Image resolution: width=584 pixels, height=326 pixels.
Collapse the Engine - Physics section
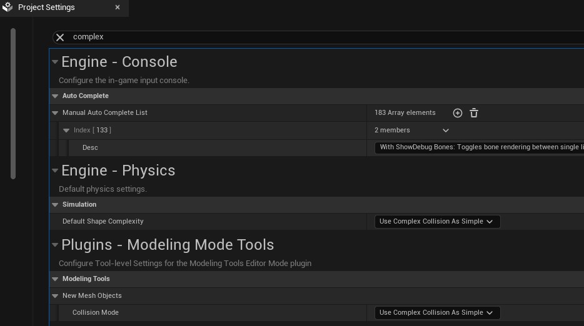pyautogui.click(x=55, y=170)
